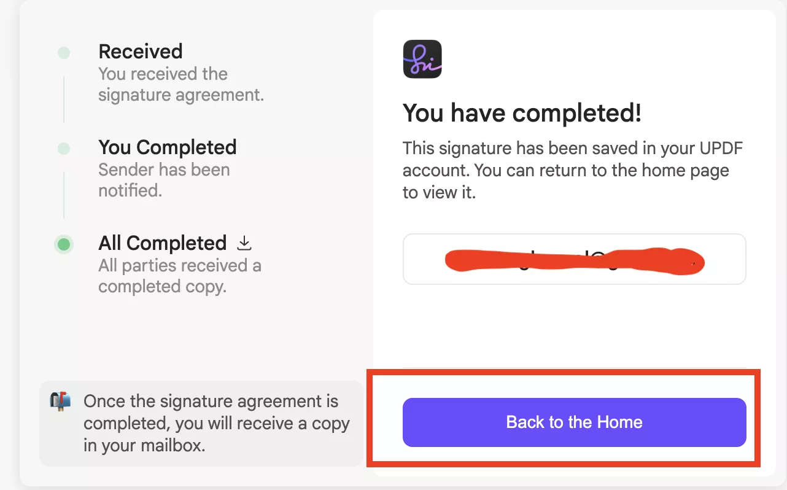Click the You Completed step indicator circle
787x490 pixels.
pos(64,149)
